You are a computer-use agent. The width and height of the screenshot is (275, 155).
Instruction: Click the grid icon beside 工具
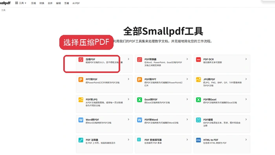[16, 3]
